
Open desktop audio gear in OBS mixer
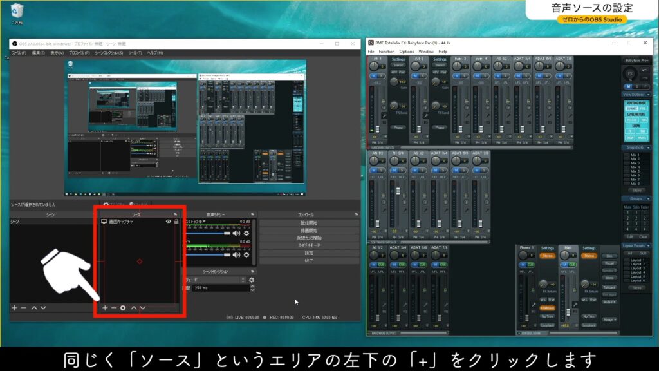246,233
